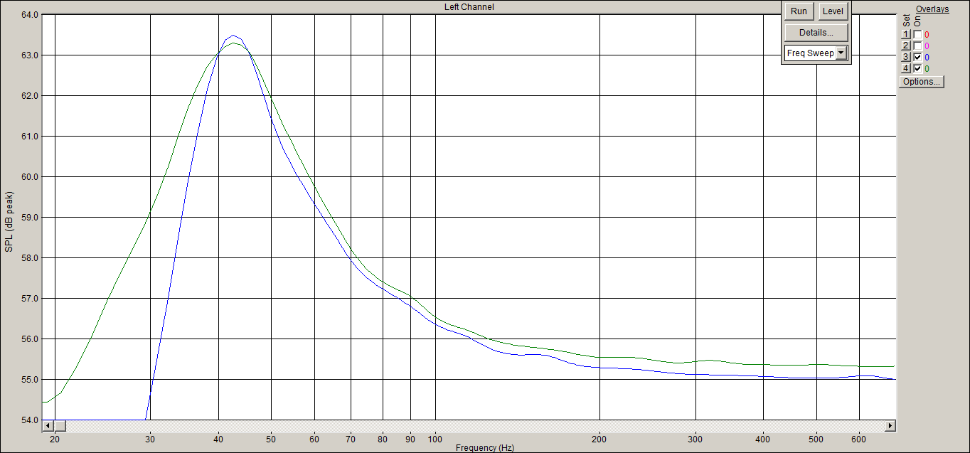Viewport: 970px width, 453px height.
Task: Click the SPL (dB peak) axis label
Action: pos(9,222)
